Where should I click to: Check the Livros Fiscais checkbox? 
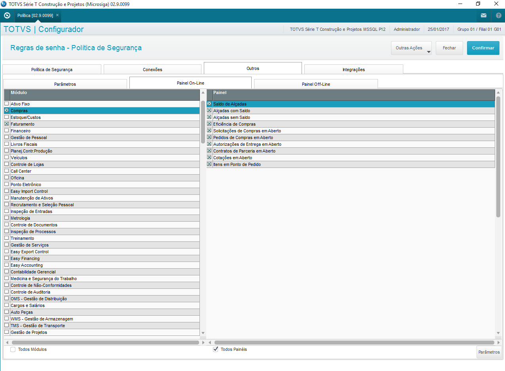pyautogui.click(x=6, y=144)
